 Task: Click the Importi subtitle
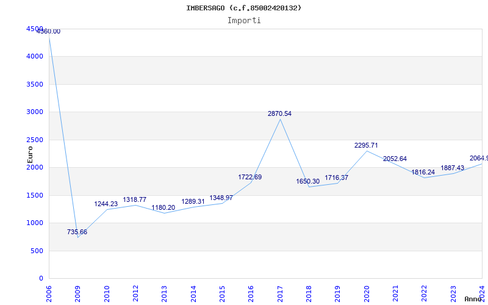tap(244, 21)
